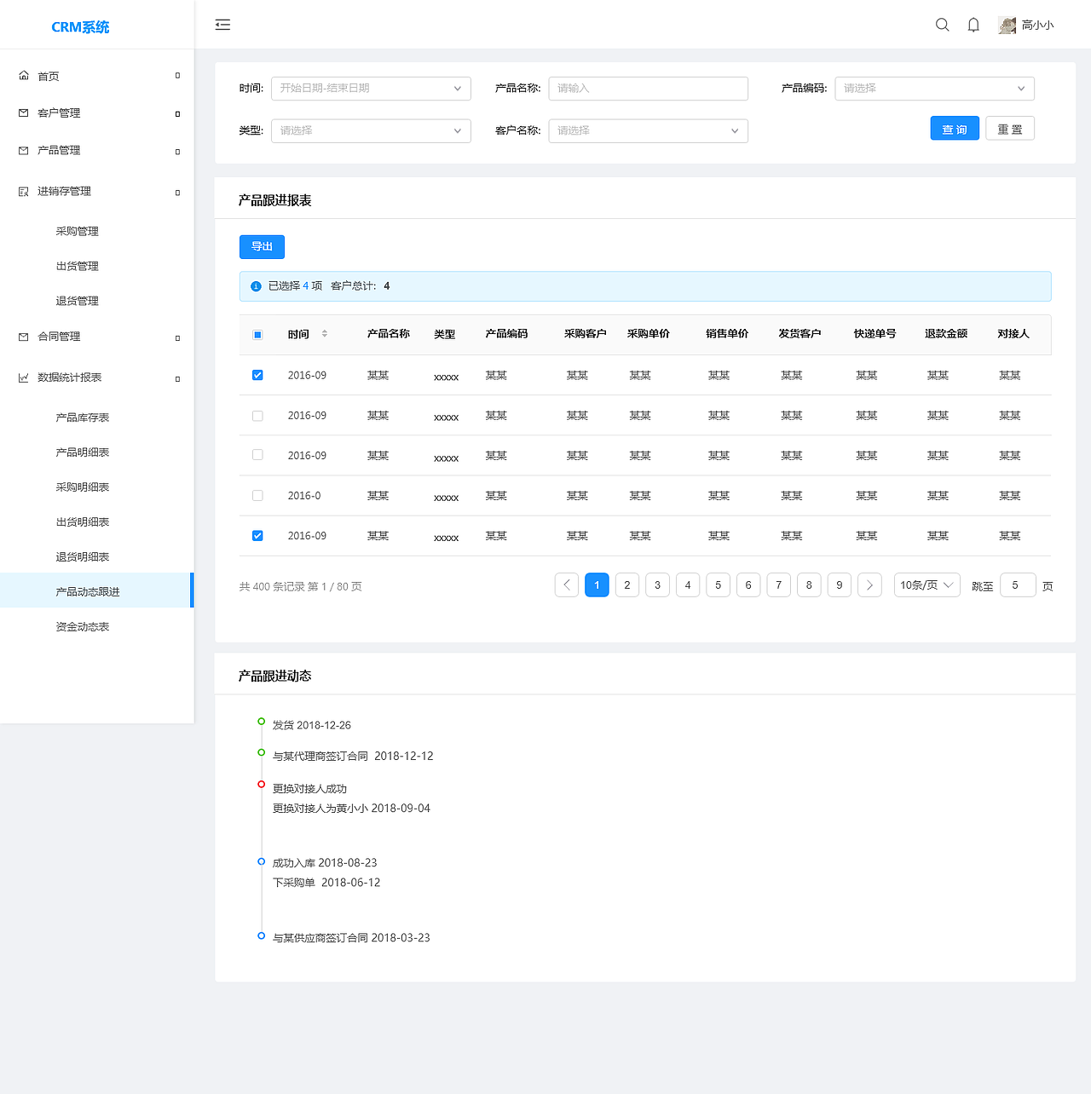The image size is (1091, 1094).
Task: Check the third table row checkbox
Action: [257, 455]
